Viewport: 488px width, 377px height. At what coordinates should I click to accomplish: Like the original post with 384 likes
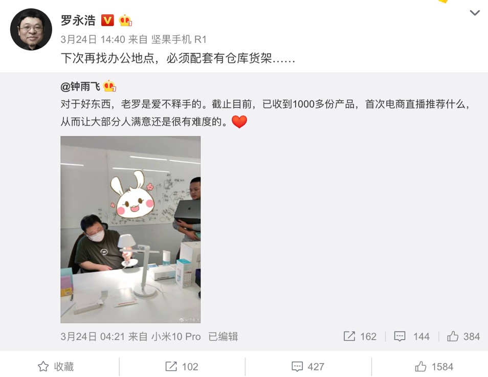[463, 337]
